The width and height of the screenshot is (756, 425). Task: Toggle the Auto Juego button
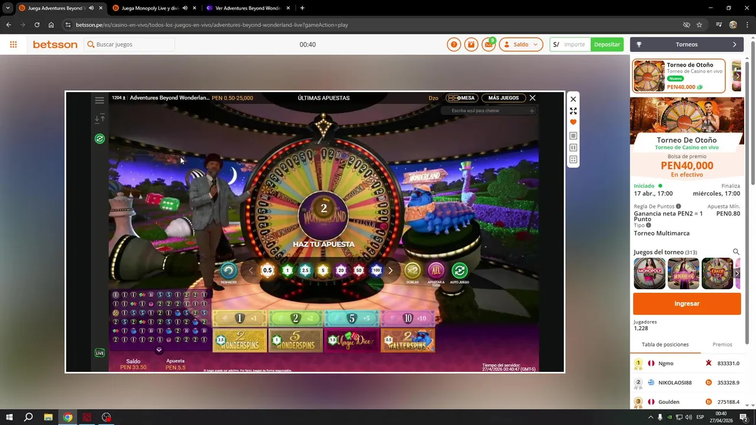pos(459,271)
